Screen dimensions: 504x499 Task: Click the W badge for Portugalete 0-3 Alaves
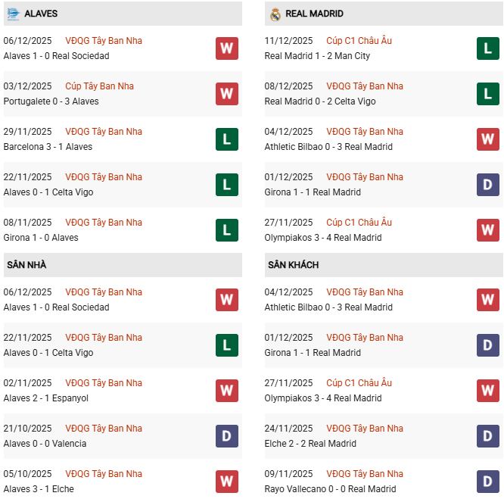[x=226, y=94]
